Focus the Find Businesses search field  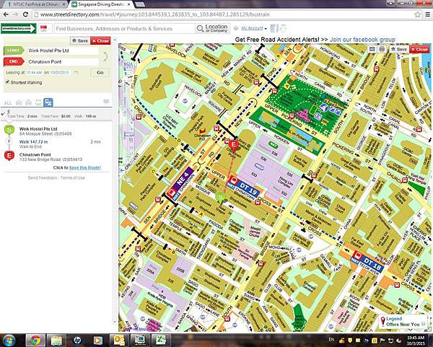(124, 28)
